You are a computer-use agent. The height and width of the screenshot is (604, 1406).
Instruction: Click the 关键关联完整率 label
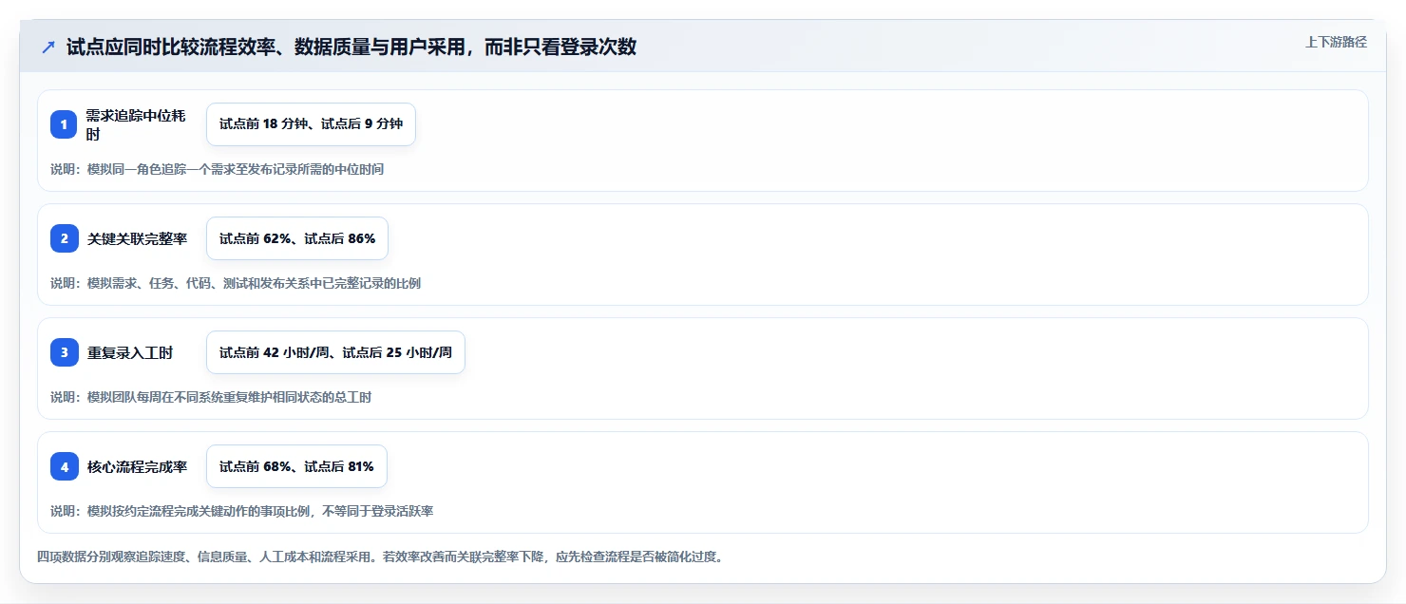[x=137, y=238]
